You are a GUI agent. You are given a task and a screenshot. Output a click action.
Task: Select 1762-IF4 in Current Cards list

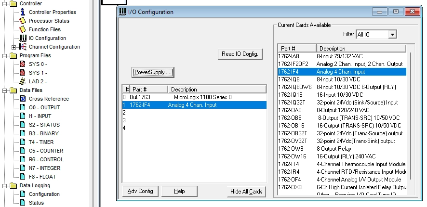(342, 72)
